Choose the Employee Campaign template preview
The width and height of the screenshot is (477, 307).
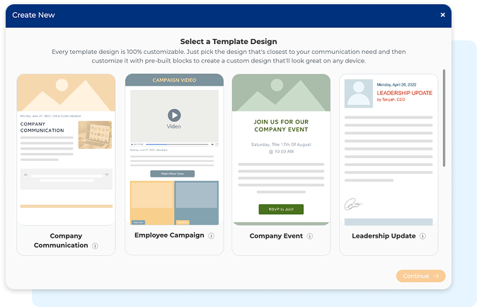click(174, 150)
